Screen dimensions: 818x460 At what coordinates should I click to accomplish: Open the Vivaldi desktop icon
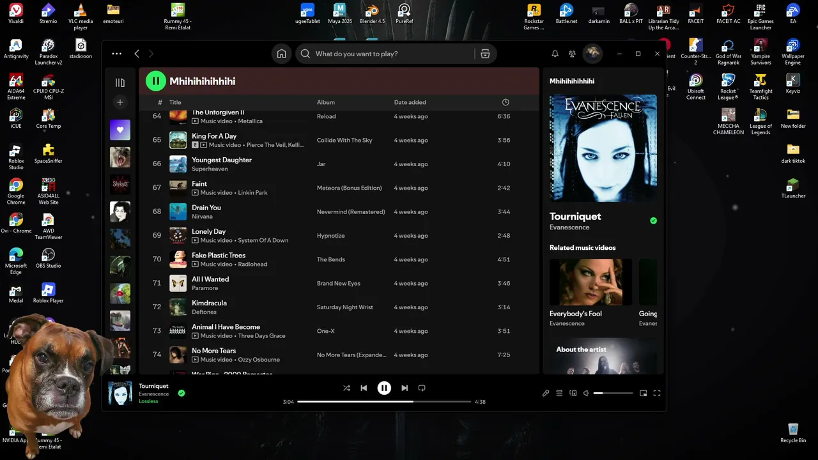coord(16,14)
